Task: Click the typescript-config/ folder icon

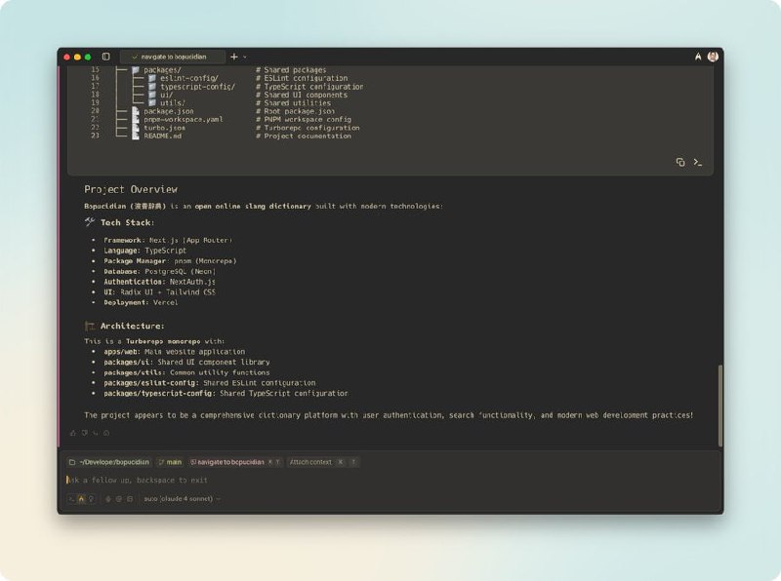Action: coord(152,87)
